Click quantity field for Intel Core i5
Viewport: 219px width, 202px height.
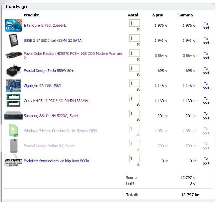[x=134, y=23]
